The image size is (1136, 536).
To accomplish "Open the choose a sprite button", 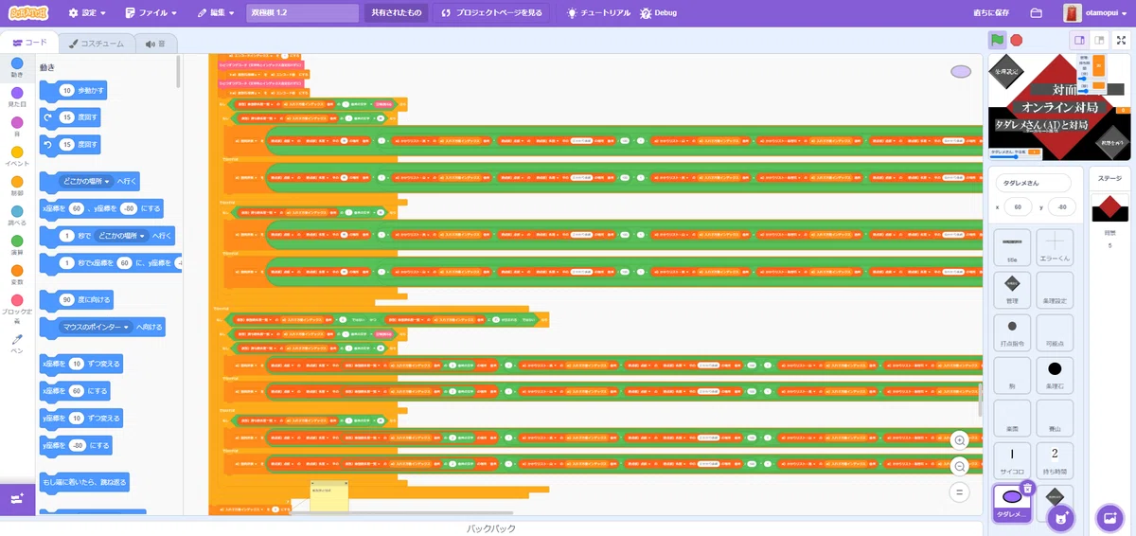I will (x=1061, y=518).
